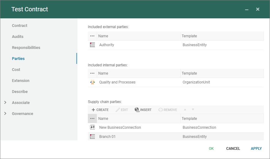Image resolution: width=270 pixels, height=159 pixels.
Task: Open the Audits tab
Action: point(18,37)
